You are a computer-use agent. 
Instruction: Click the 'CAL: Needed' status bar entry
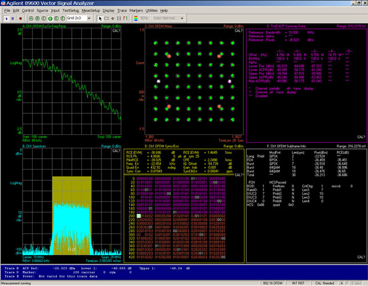[x=324, y=283]
